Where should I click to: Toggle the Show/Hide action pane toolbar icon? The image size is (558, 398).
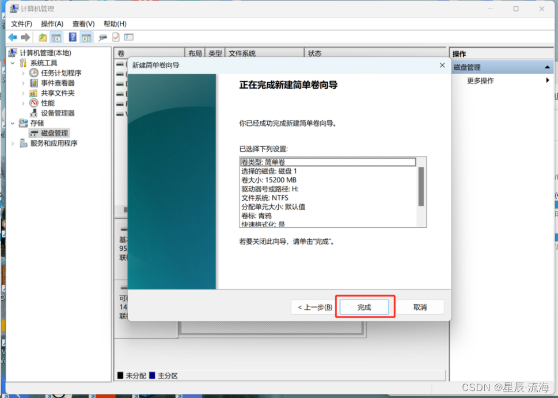pos(86,37)
